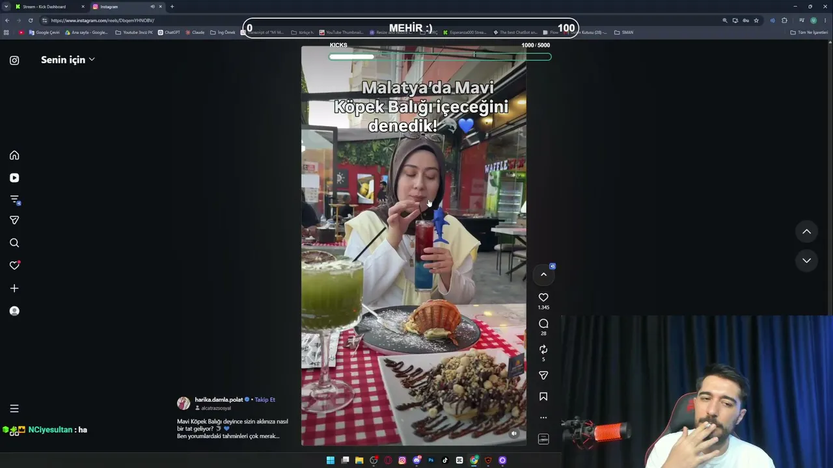Open Instagram app from taskbar
Viewport: 833px width, 468px height.
tap(402, 460)
